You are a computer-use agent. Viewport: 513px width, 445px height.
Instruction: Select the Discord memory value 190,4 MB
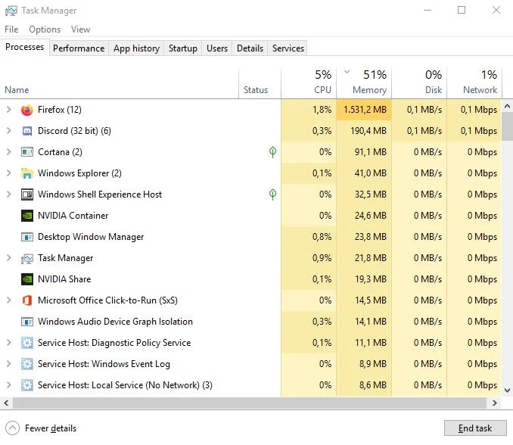coord(364,131)
